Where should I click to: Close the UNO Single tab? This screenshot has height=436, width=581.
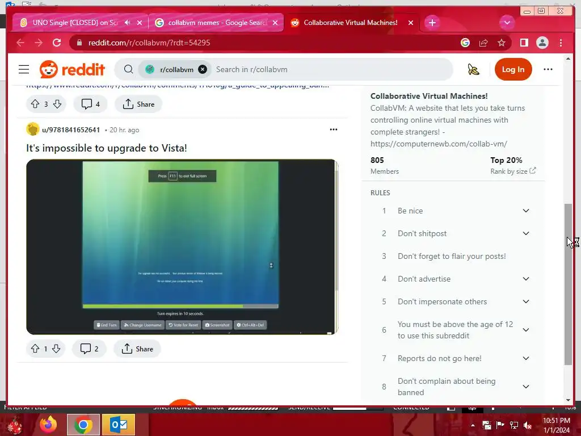[140, 23]
